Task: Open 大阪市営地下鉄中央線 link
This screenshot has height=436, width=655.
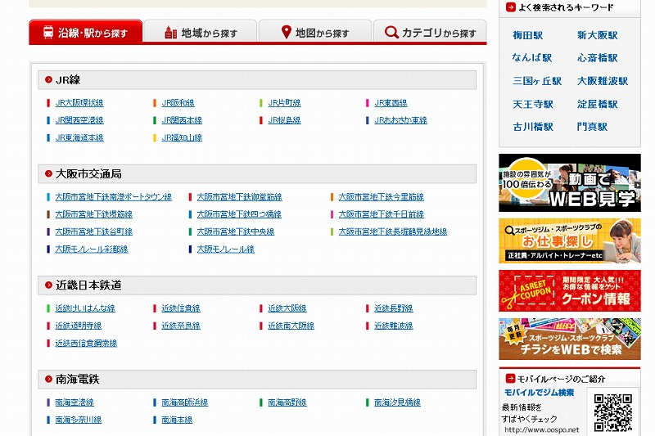Action: coord(236,231)
